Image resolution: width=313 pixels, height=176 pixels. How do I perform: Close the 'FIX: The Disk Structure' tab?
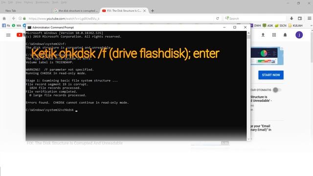[x=145, y=11]
